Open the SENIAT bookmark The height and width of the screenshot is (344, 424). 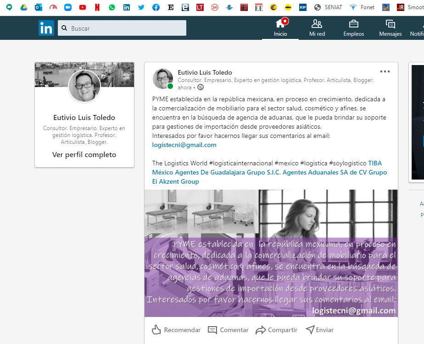(328, 7)
